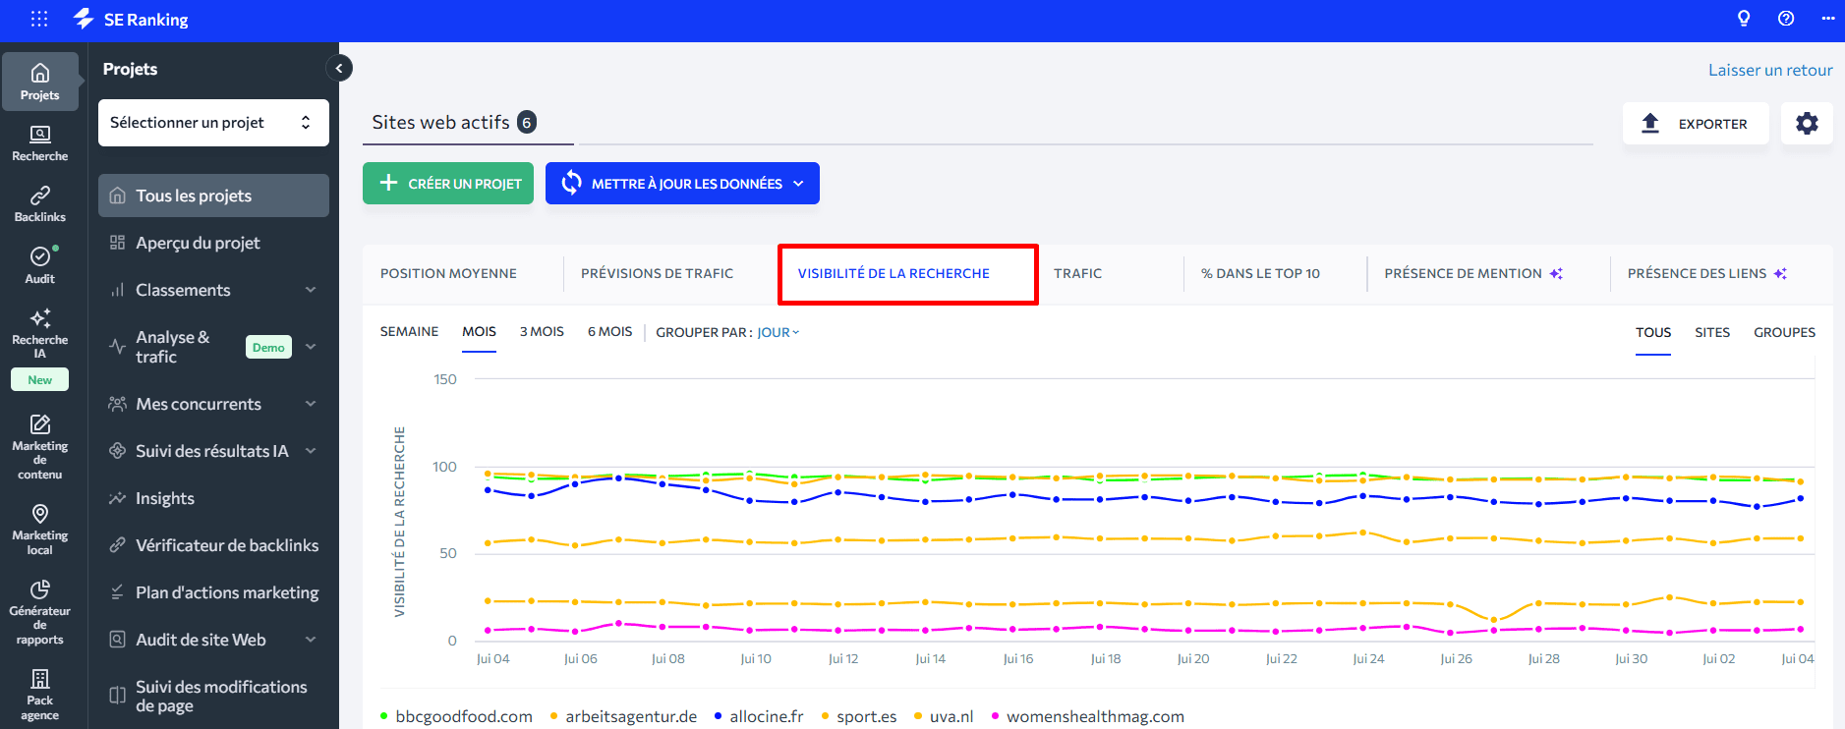Select the Visibilité de la recherche tab
1845x729 pixels.
click(x=894, y=273)
